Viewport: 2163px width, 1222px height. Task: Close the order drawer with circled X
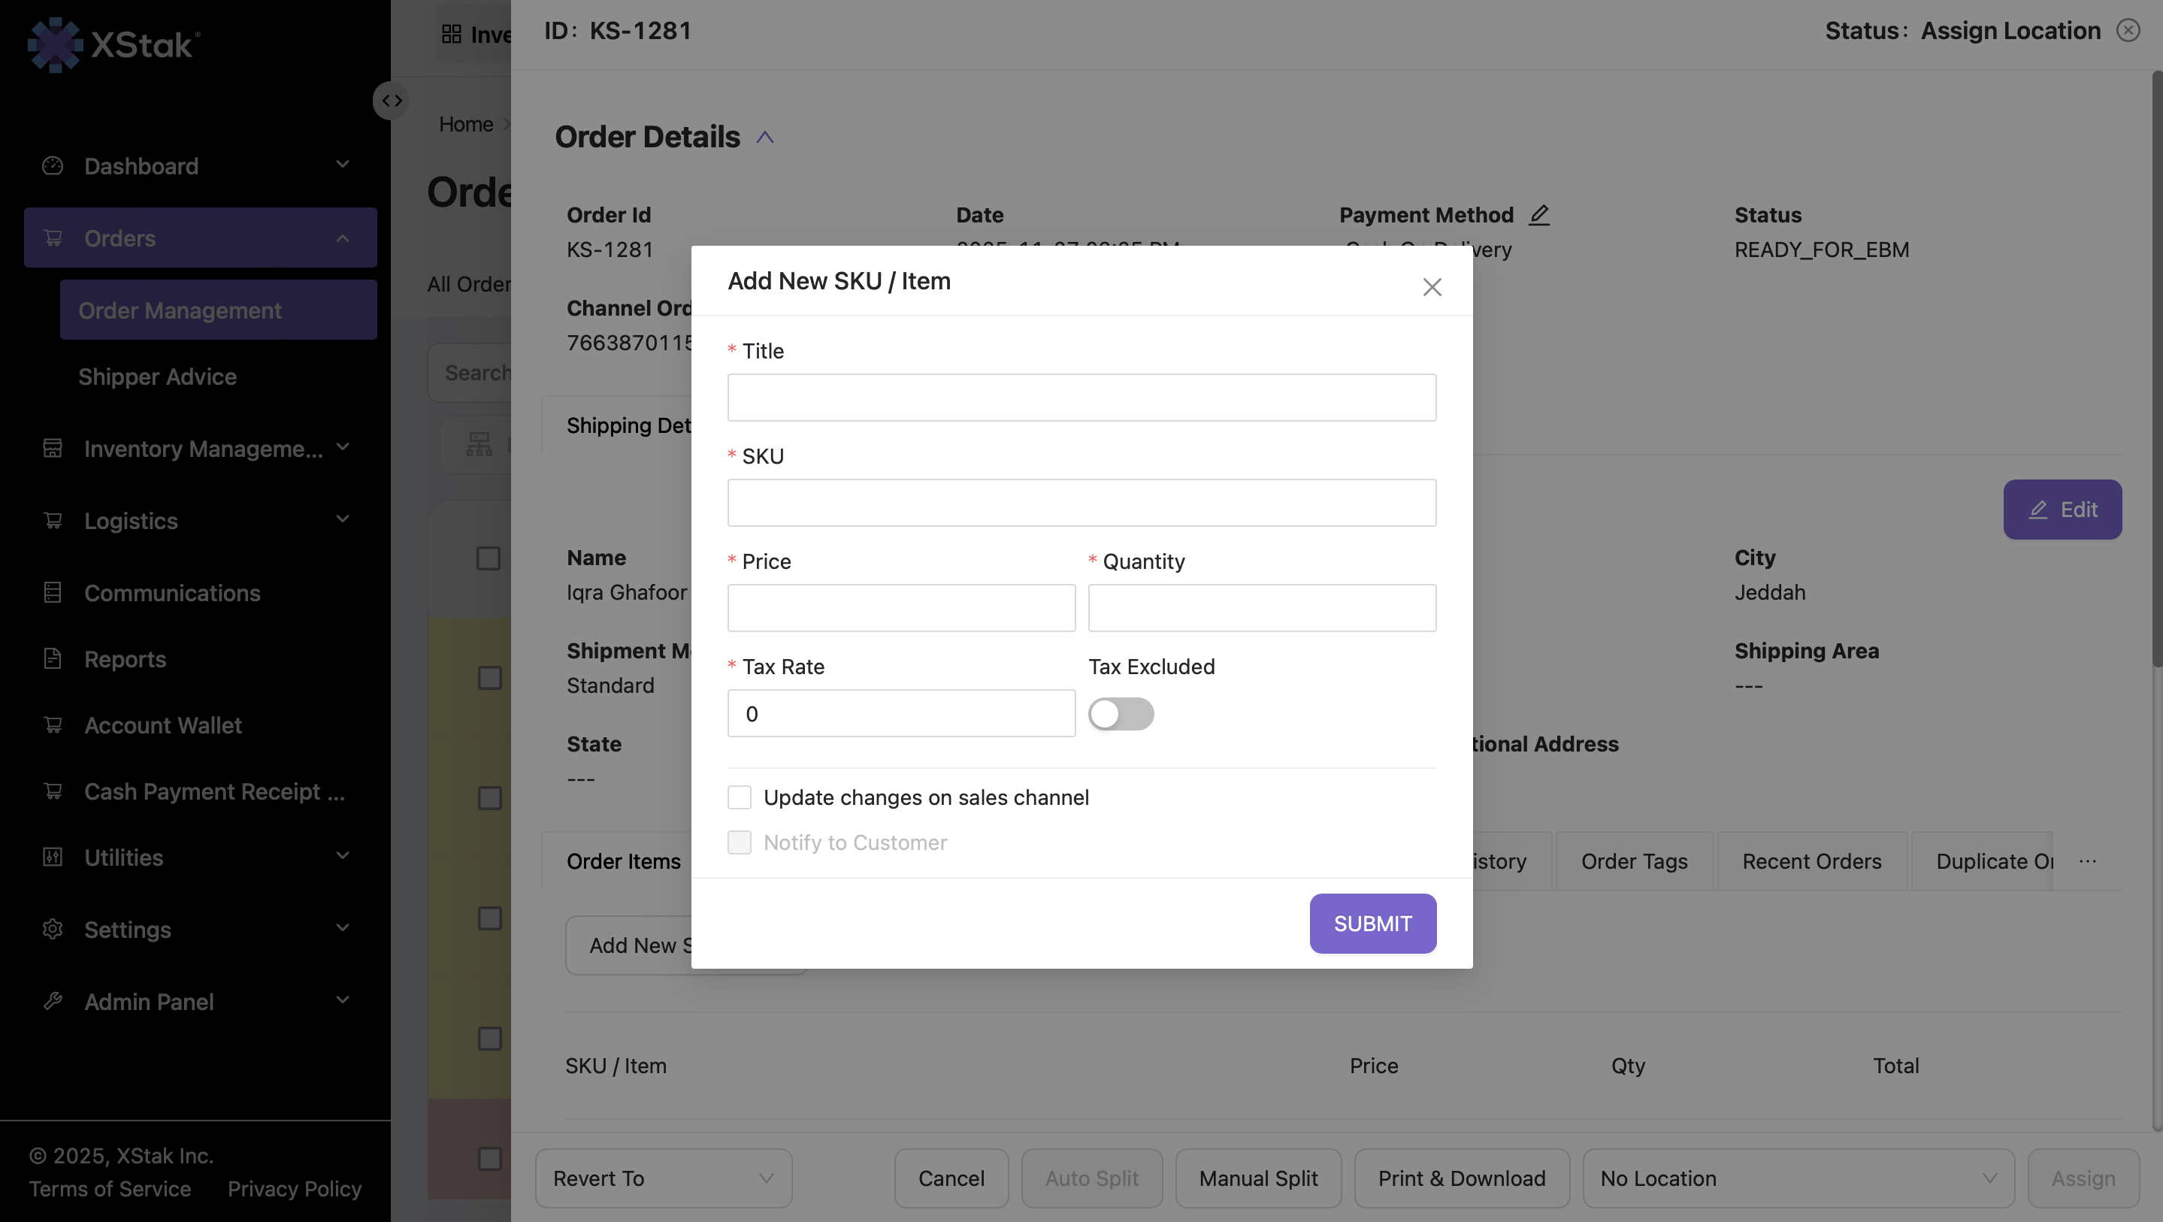[x=2128, y=30]
